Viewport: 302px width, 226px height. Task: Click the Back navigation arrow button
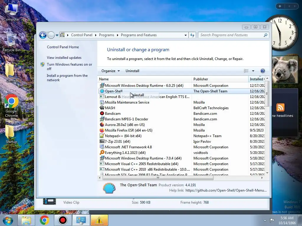(43, 35)
